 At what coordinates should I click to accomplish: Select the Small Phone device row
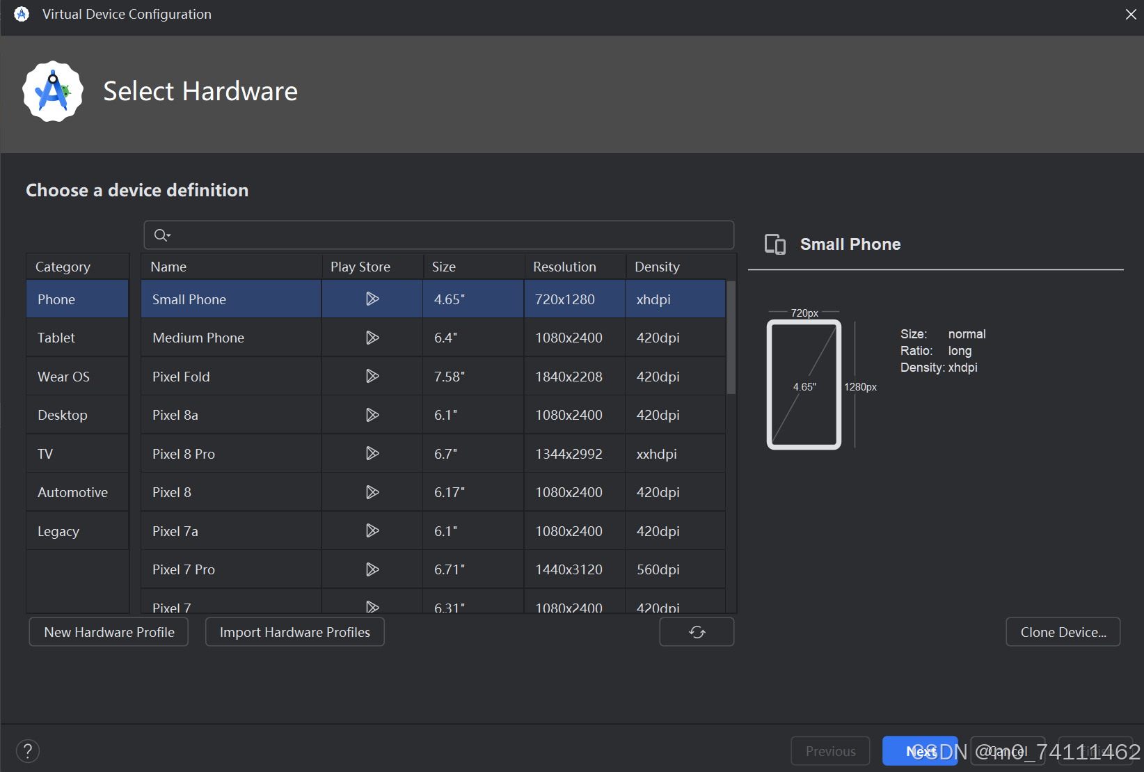434,299
